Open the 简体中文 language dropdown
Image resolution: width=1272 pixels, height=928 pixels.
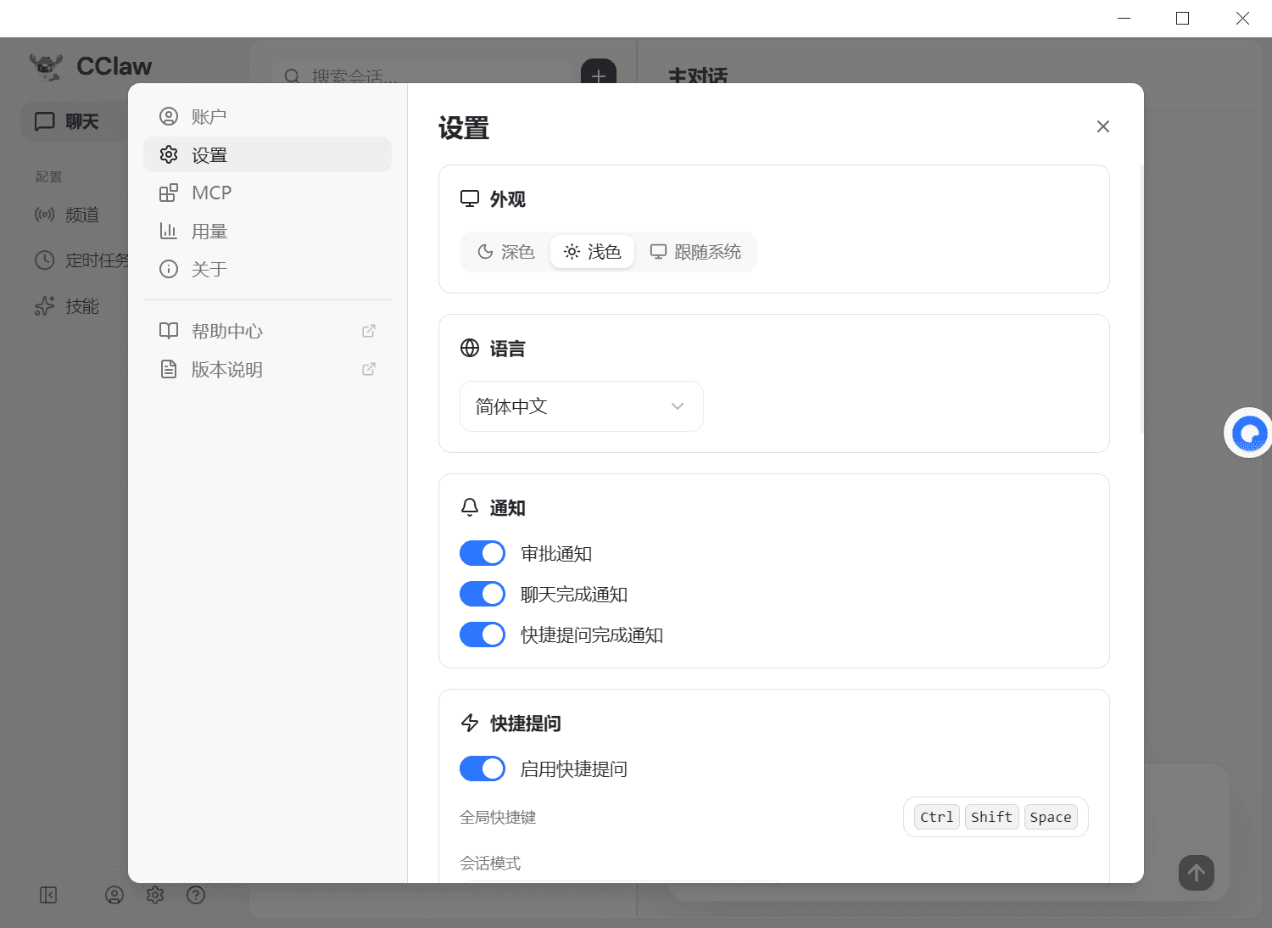pos(581,406)
